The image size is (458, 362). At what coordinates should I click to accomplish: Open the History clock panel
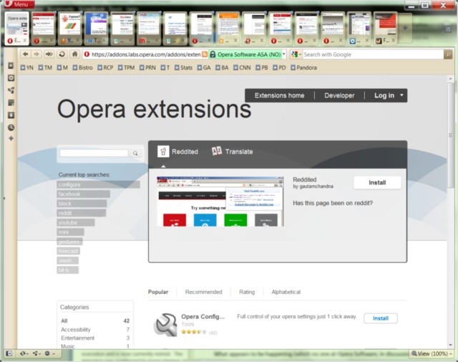(x=11, y=128)
